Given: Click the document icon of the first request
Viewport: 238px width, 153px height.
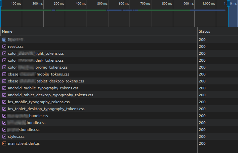Looking at the screenshot, I should [4, 40].
